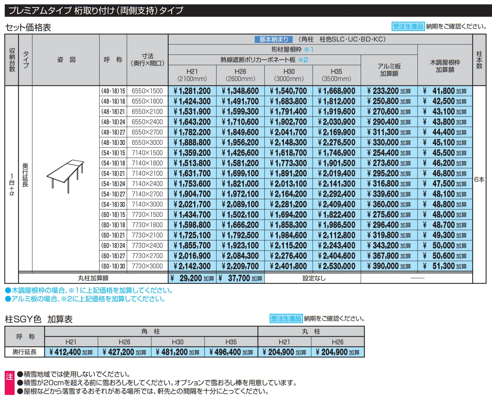This screenshot has height=412, width=492.
Task: Click the 木調屋根枠 加算額 column header
Action: 445,66
